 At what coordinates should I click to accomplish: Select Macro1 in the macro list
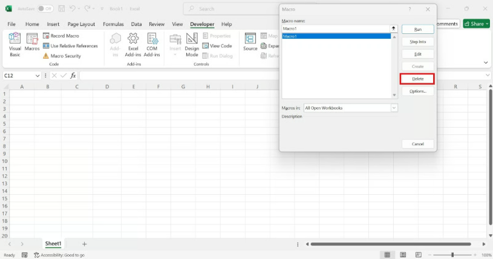[x=336, y=36]
